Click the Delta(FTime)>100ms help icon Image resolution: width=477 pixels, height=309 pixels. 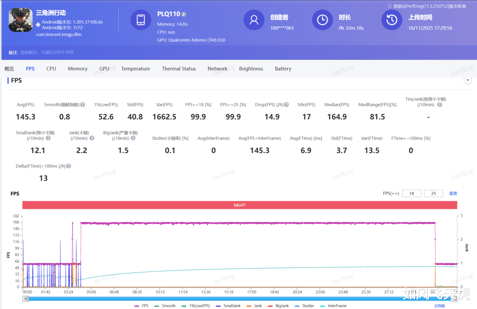tap(69, 166)
